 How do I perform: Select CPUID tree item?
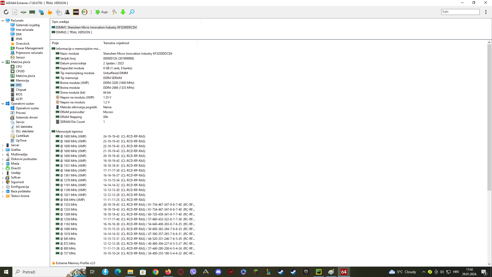click(x=20, y=71)
